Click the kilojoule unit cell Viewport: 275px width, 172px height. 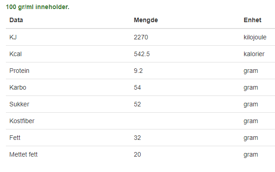255,37
